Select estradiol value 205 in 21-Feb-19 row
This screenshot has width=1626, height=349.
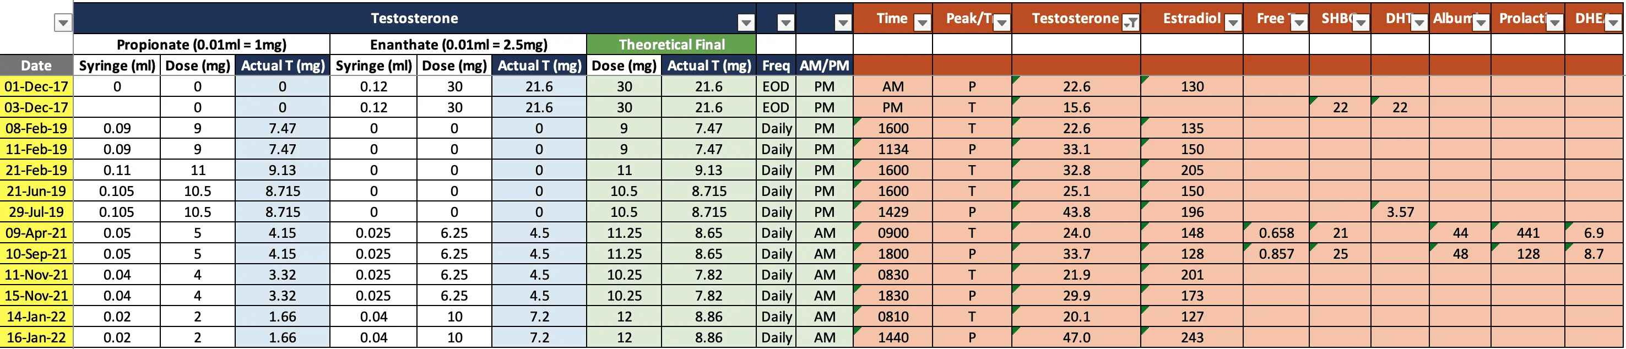[x=1192, y=170]
